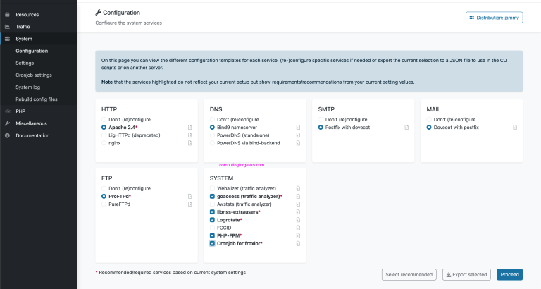Open the config file icon beside nginx
This screenshot has width=541, height=289.
(190, 143)
